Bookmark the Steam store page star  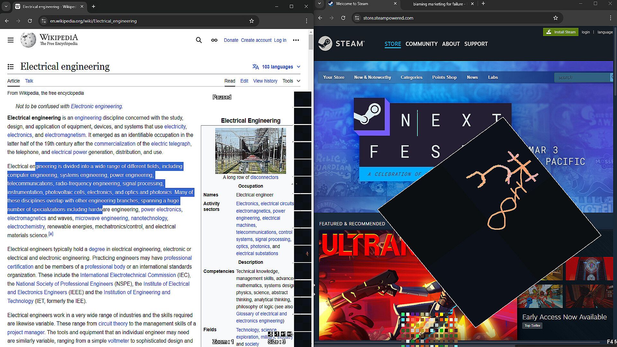pyautogui.click(x=556, y=18)
